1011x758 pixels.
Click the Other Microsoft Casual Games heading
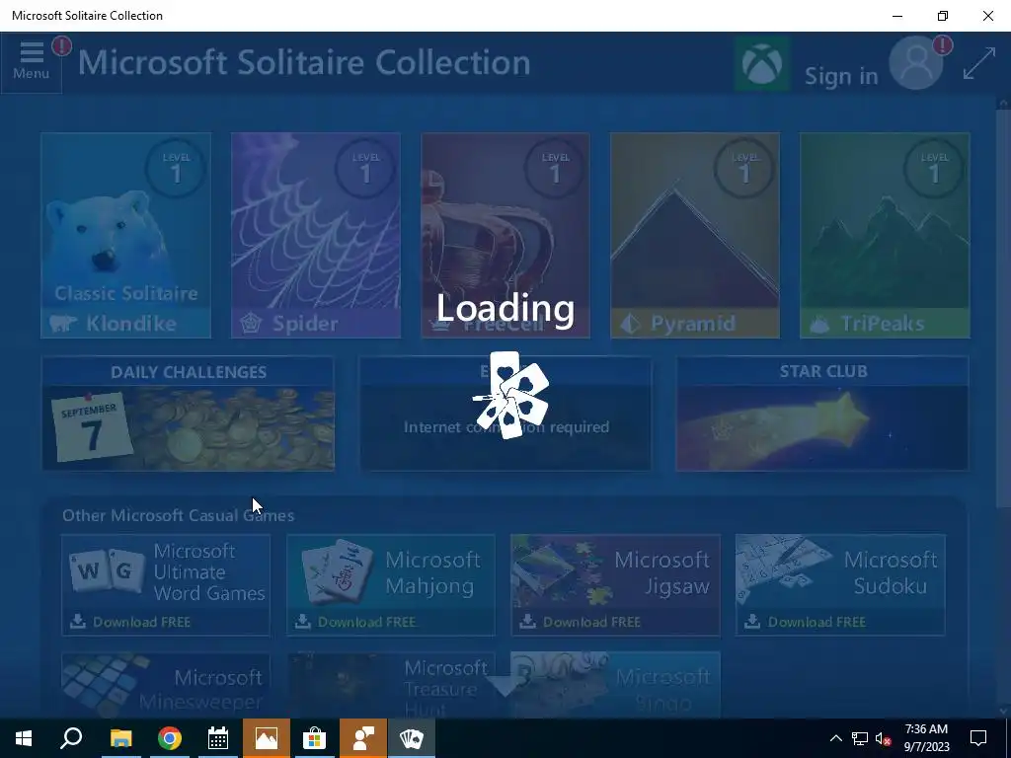[178, 515]
